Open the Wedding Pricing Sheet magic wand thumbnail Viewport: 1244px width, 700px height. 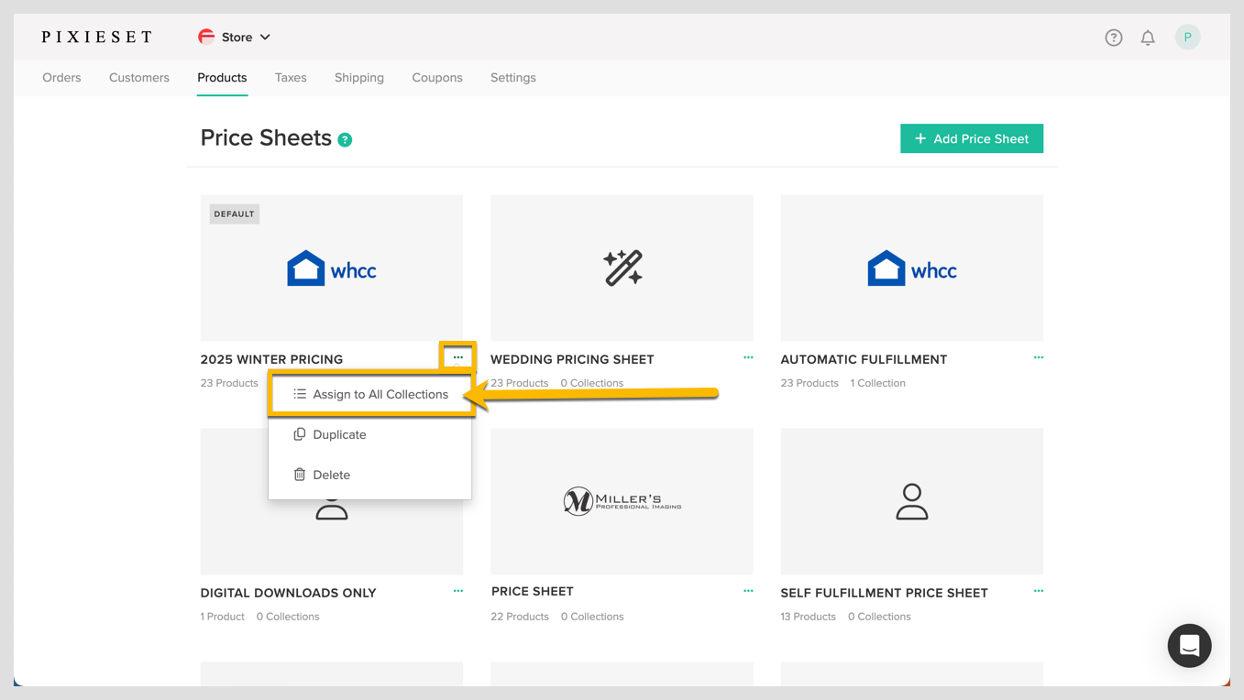(x=622, y=268)
